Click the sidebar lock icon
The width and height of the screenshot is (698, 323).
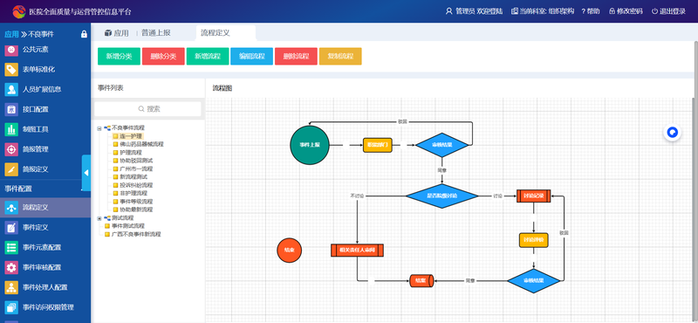click(x=84, y=34)
